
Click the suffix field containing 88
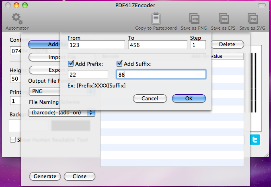pos(161,75)
